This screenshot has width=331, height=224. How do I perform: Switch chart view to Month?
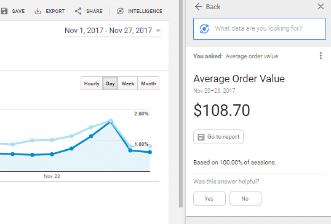[x=148, y=83]
